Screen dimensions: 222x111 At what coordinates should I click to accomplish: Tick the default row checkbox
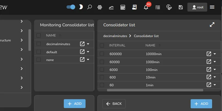click(39, 52)
